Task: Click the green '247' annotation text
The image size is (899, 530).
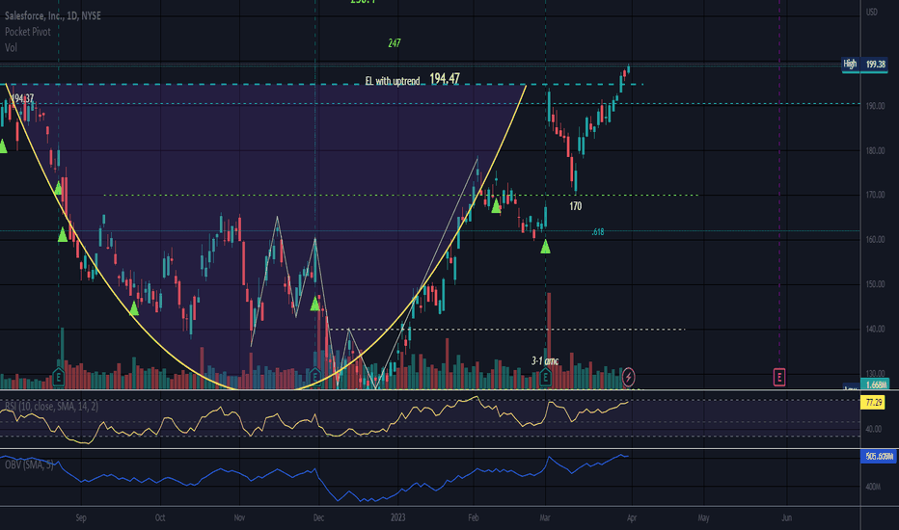Action: 394,43
